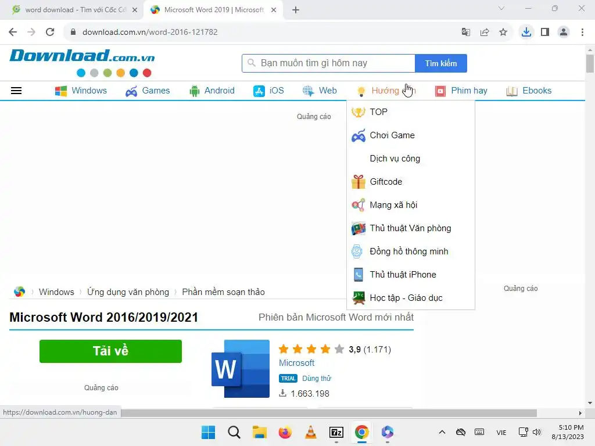Select Chơi Game in the dropdown
Viewport: 595px width, 446px height.
[411, 135]
